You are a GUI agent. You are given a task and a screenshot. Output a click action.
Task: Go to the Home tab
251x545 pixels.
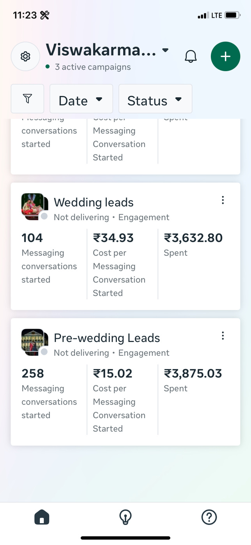point(42,518)
